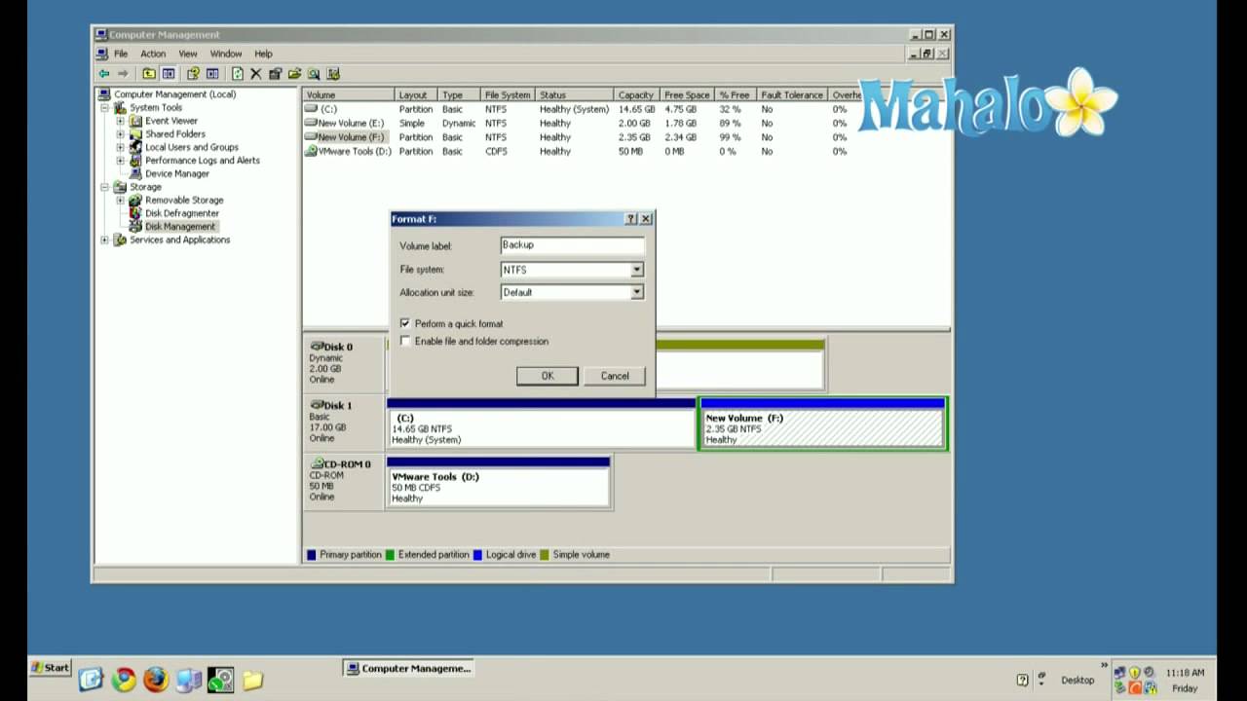This screenshot has width=1247, height=701.
Task: Click Computer Management (Local) root node
Action: tap(174, 94)
